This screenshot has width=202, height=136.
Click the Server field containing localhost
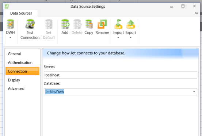pos(120,75)
